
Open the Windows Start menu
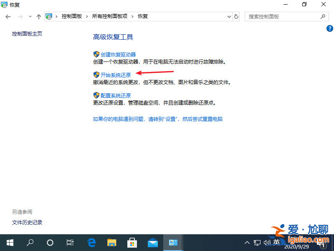pos(10,243)
